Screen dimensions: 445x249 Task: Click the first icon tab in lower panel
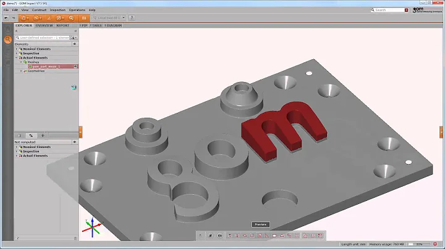tap(20, 136)
